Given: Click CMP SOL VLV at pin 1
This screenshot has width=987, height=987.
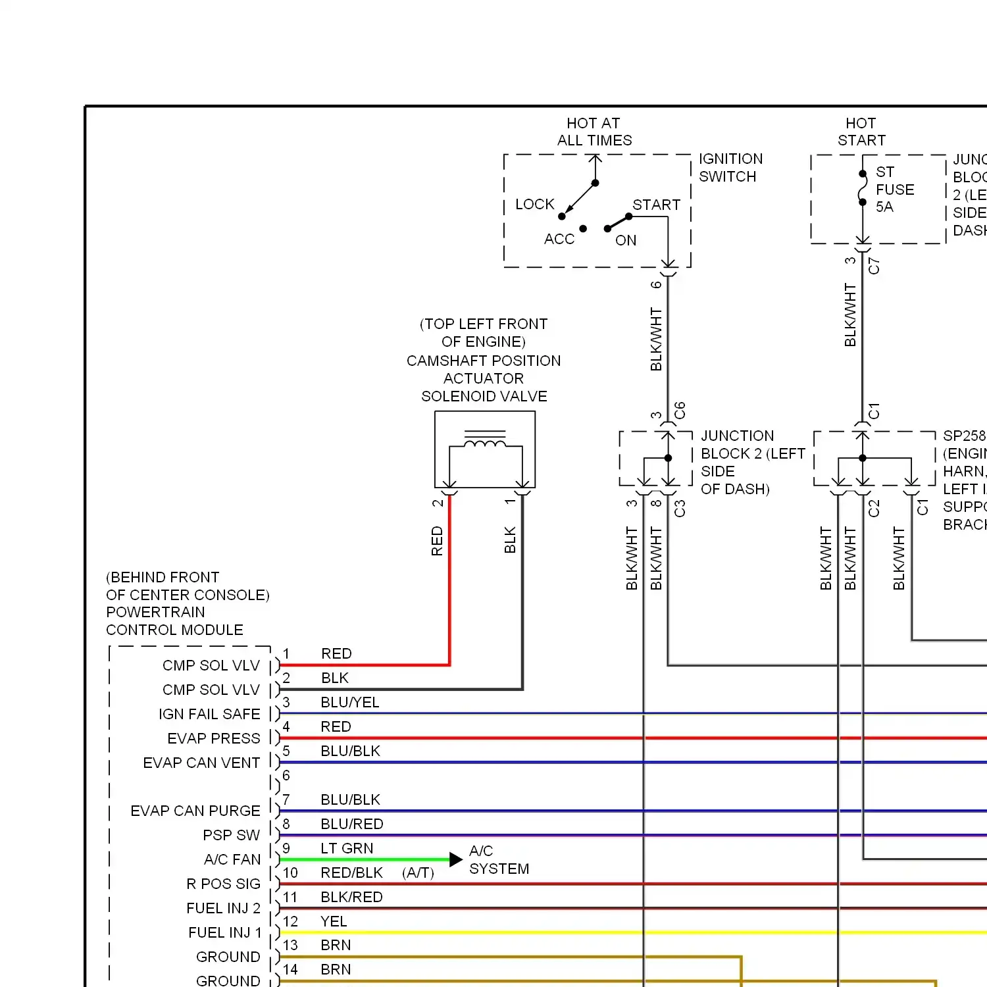Looking at the screenshot, I should [211, 666].
